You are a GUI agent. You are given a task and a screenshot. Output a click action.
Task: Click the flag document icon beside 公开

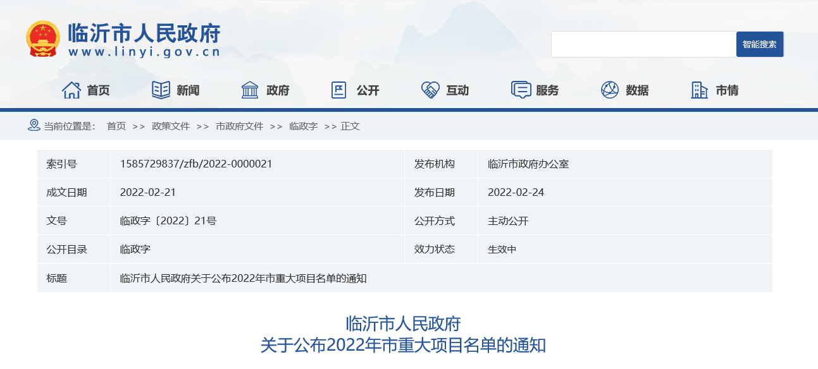pyautogui.click(x=339, y=90)
